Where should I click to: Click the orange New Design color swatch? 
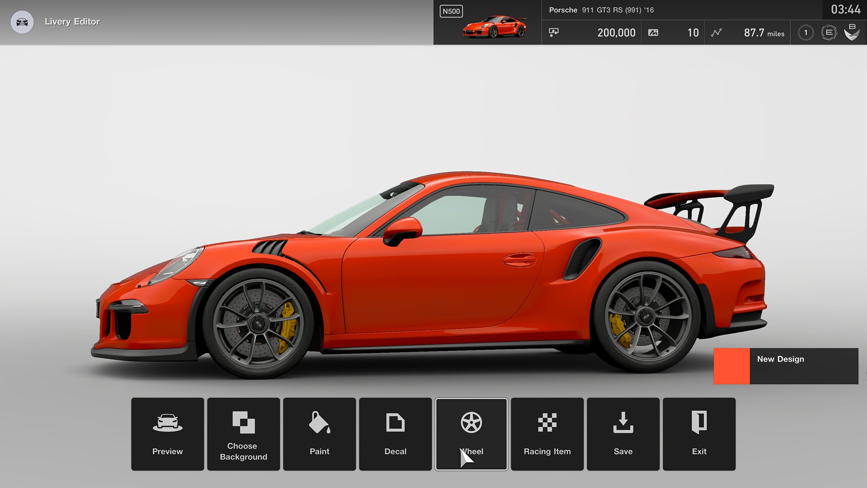(731, 366)
